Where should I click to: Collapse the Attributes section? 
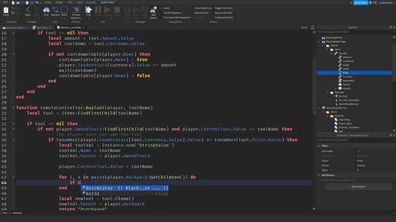[x=319, y=175]
